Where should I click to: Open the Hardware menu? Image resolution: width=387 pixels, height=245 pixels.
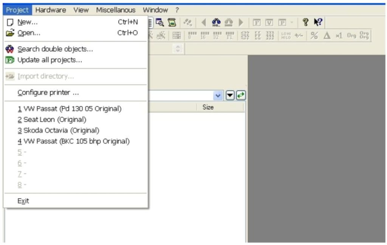[x=50, y=10]
